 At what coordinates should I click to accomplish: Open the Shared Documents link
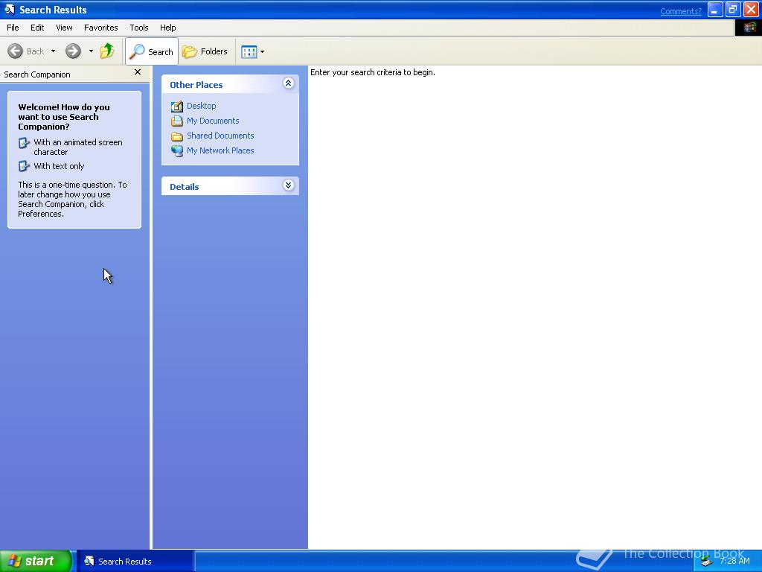220,136
